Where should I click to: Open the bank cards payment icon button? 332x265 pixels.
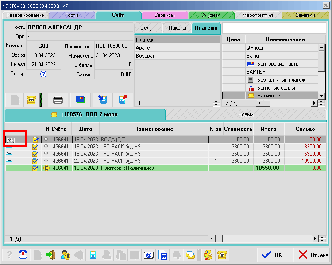click(x=80, y=100)
